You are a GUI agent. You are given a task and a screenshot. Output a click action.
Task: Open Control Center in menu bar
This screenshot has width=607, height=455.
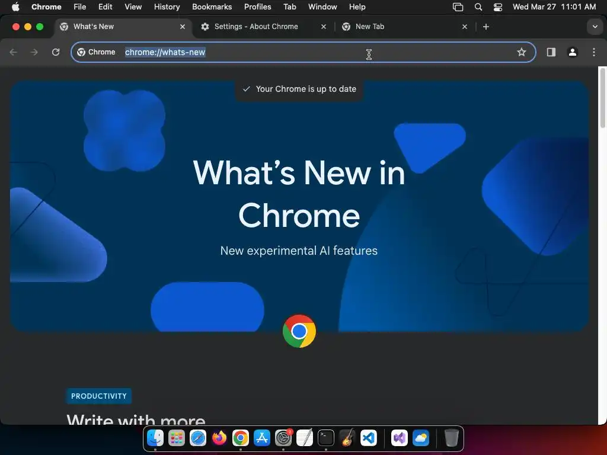(498, 7)
